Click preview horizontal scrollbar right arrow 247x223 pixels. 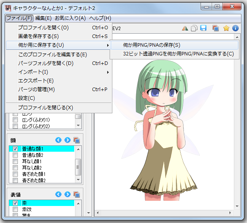point(230,213)
